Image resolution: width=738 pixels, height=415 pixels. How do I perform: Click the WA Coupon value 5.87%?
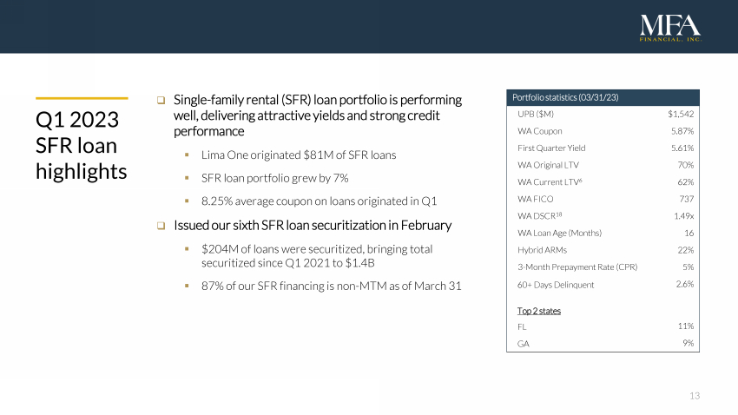coord(682,131)
